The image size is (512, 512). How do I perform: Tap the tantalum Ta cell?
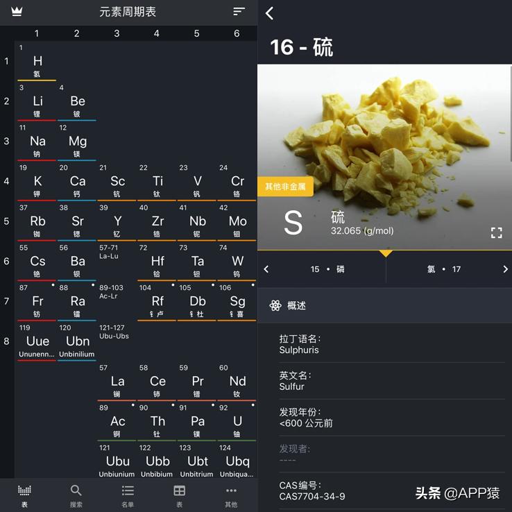pyautogui.click(x=197, y=262)
